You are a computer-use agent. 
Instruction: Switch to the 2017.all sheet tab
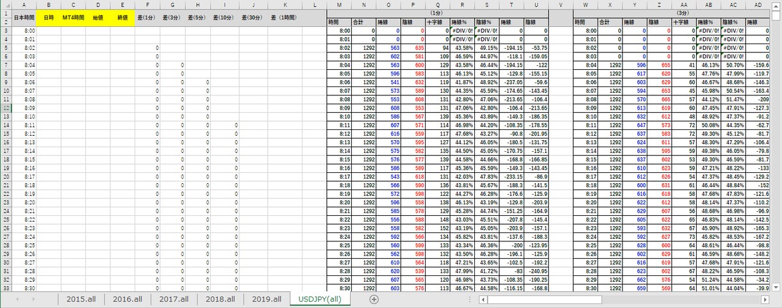[173, 298]
